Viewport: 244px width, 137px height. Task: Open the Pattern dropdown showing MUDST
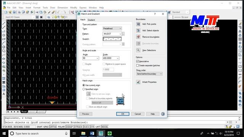(x=112, y=34)
